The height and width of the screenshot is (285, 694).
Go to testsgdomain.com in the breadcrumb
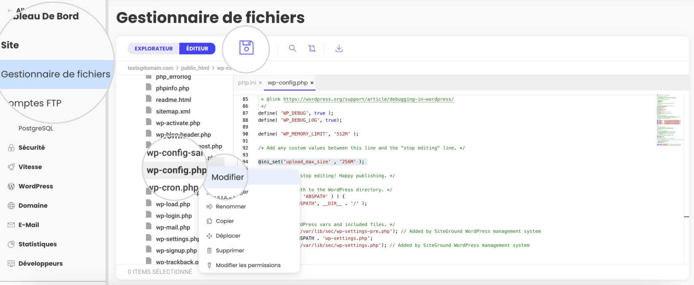click(151, 68)
